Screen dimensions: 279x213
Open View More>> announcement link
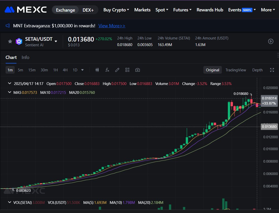pyautogui.click(x=112, y=26)
